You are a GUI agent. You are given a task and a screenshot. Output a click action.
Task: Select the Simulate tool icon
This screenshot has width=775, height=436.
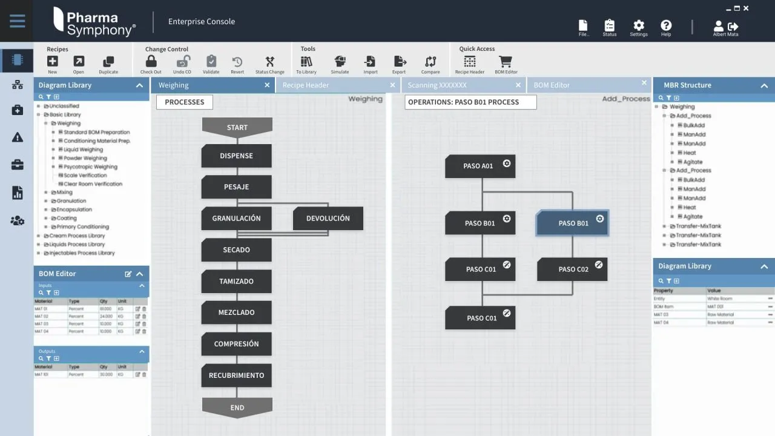click(340, 61)
